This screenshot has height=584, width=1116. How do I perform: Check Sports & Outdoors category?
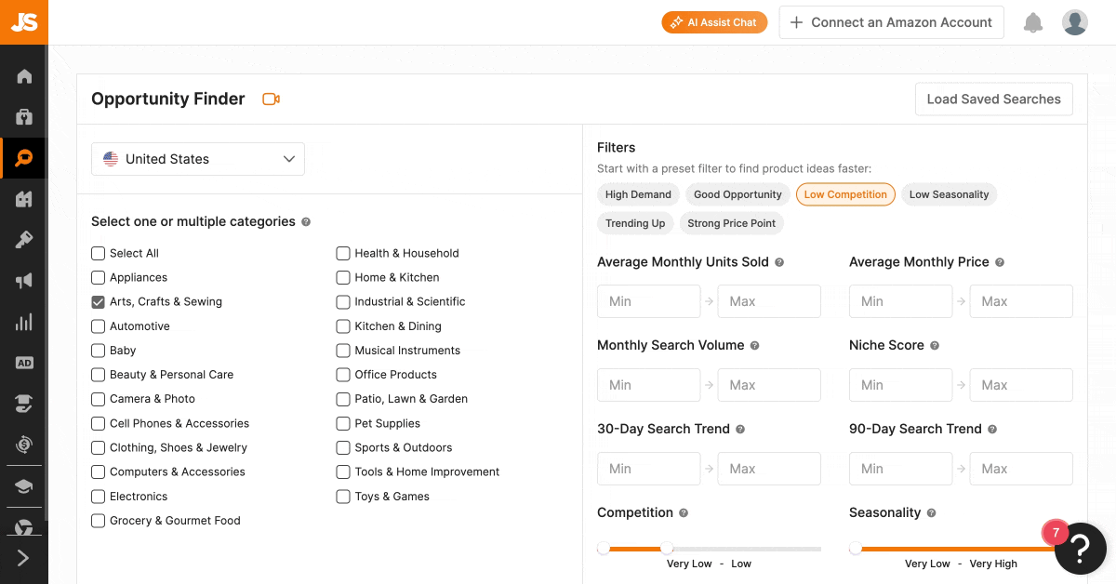click(x=343, y=447)
